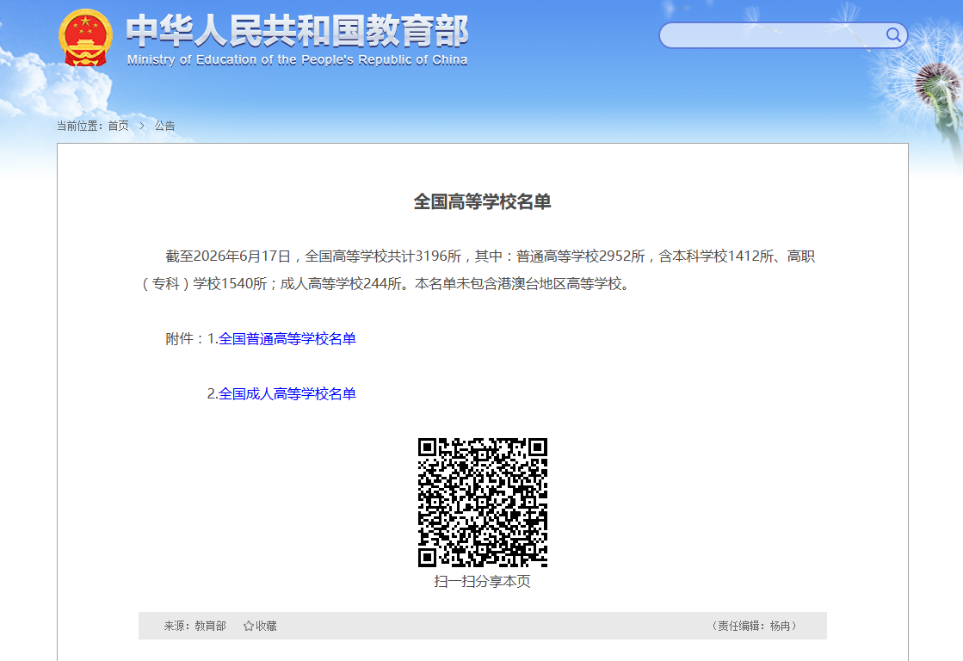Click the 来源:教育部 label

coord(194,626)
